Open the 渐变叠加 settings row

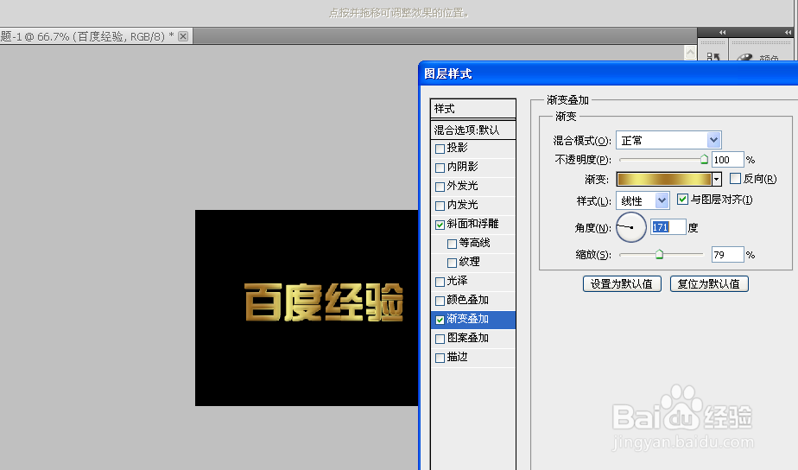click(472, 320)
